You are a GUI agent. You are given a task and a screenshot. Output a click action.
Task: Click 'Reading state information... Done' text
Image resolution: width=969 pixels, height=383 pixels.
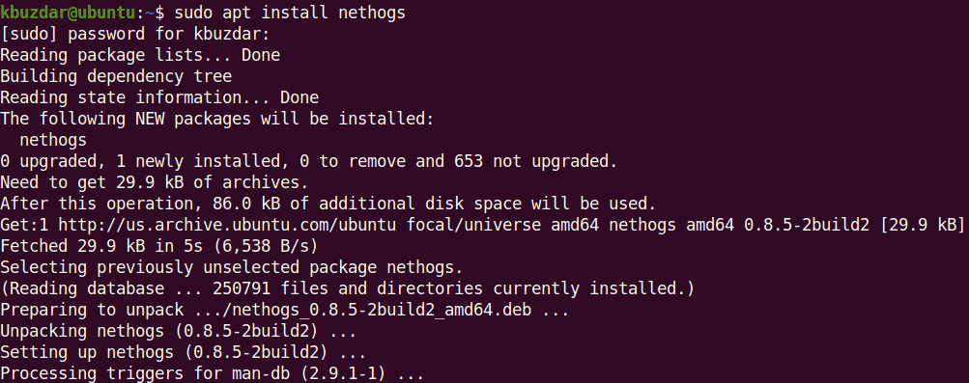coord(159,97)
